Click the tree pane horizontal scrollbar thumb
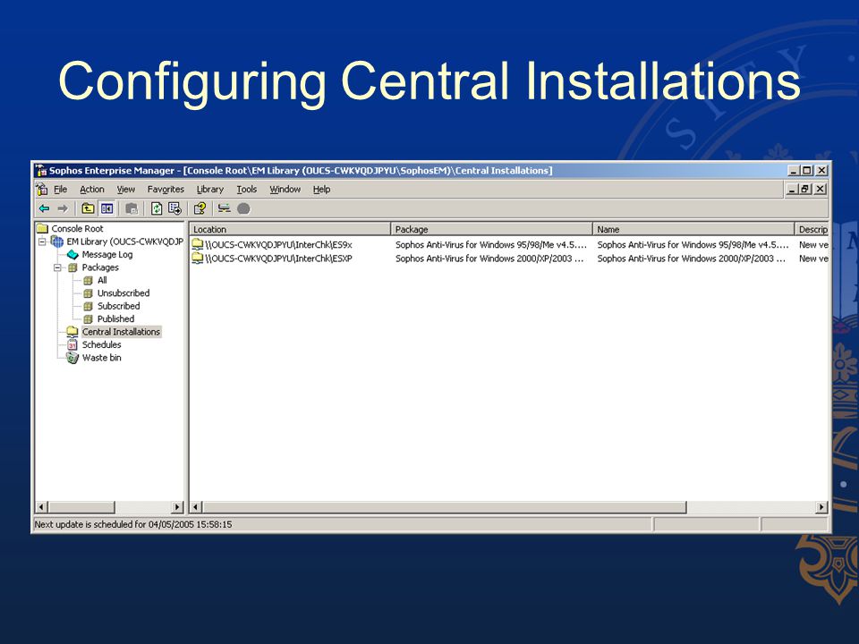This screenshot has height=644, width=859. (81, 507)
